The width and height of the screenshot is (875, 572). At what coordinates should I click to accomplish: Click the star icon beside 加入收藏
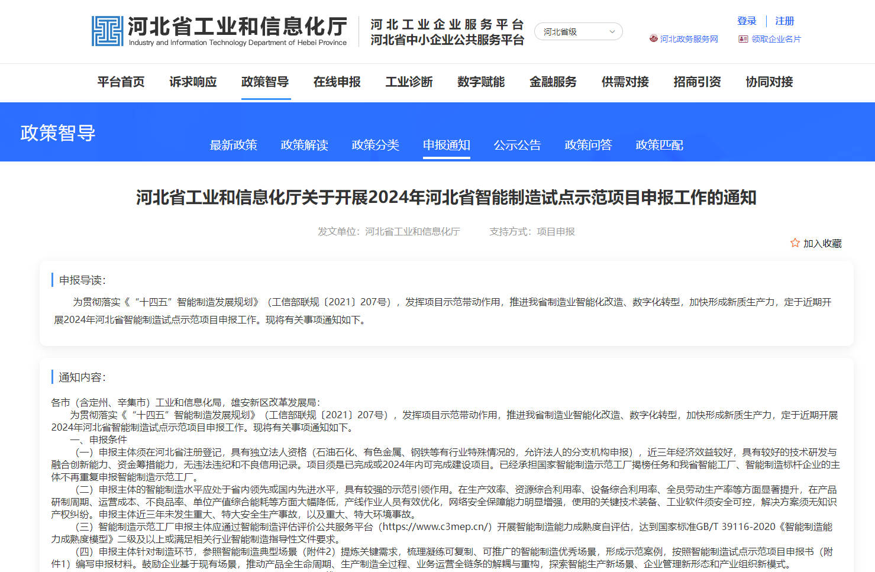[795, 243]
